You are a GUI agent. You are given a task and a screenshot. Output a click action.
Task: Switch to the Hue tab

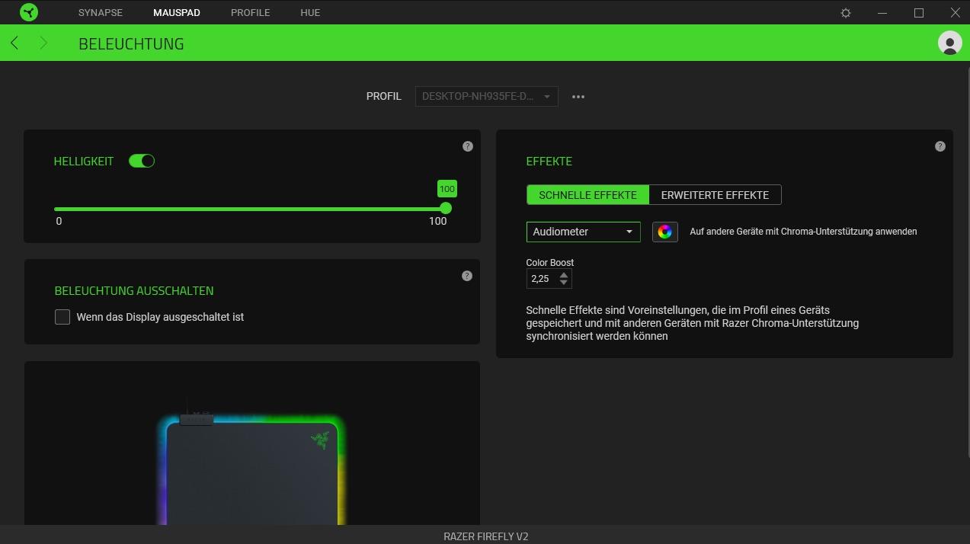click(x=310, y=13)
